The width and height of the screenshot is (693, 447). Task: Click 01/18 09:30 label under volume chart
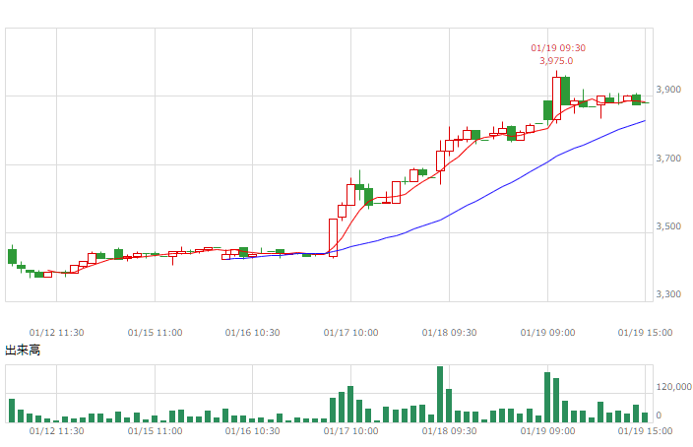click(449, 430)
